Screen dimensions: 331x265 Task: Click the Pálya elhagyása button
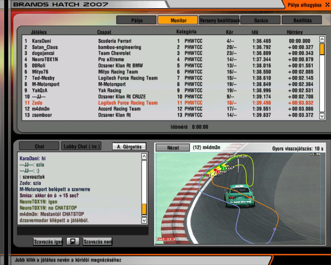click(304, 5)
